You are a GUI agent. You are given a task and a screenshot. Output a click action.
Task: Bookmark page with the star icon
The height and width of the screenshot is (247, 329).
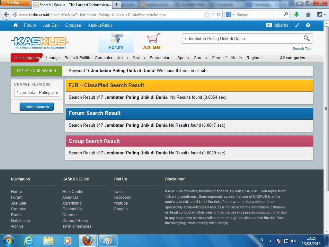tap(207, 14)
